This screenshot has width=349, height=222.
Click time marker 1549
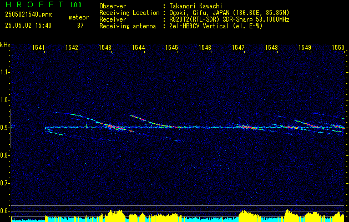pos(305,47)
